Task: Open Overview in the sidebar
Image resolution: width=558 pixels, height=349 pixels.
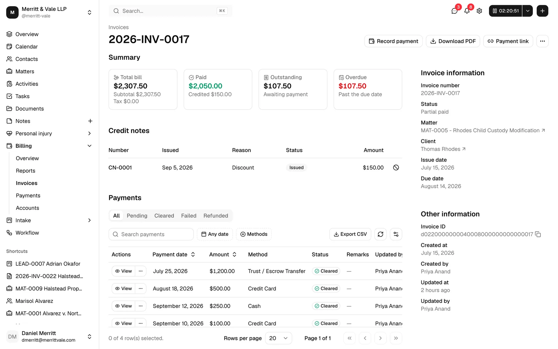Action: 49,34
